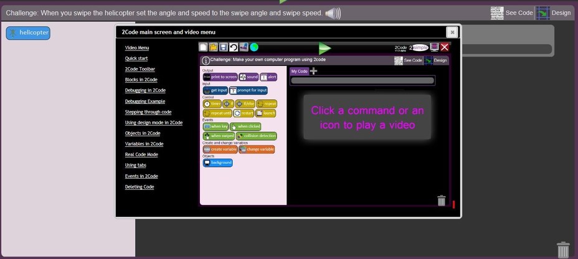Click the save floppy disk icon
The width and height of the screenshot is (578, 259).
point(224,47)
